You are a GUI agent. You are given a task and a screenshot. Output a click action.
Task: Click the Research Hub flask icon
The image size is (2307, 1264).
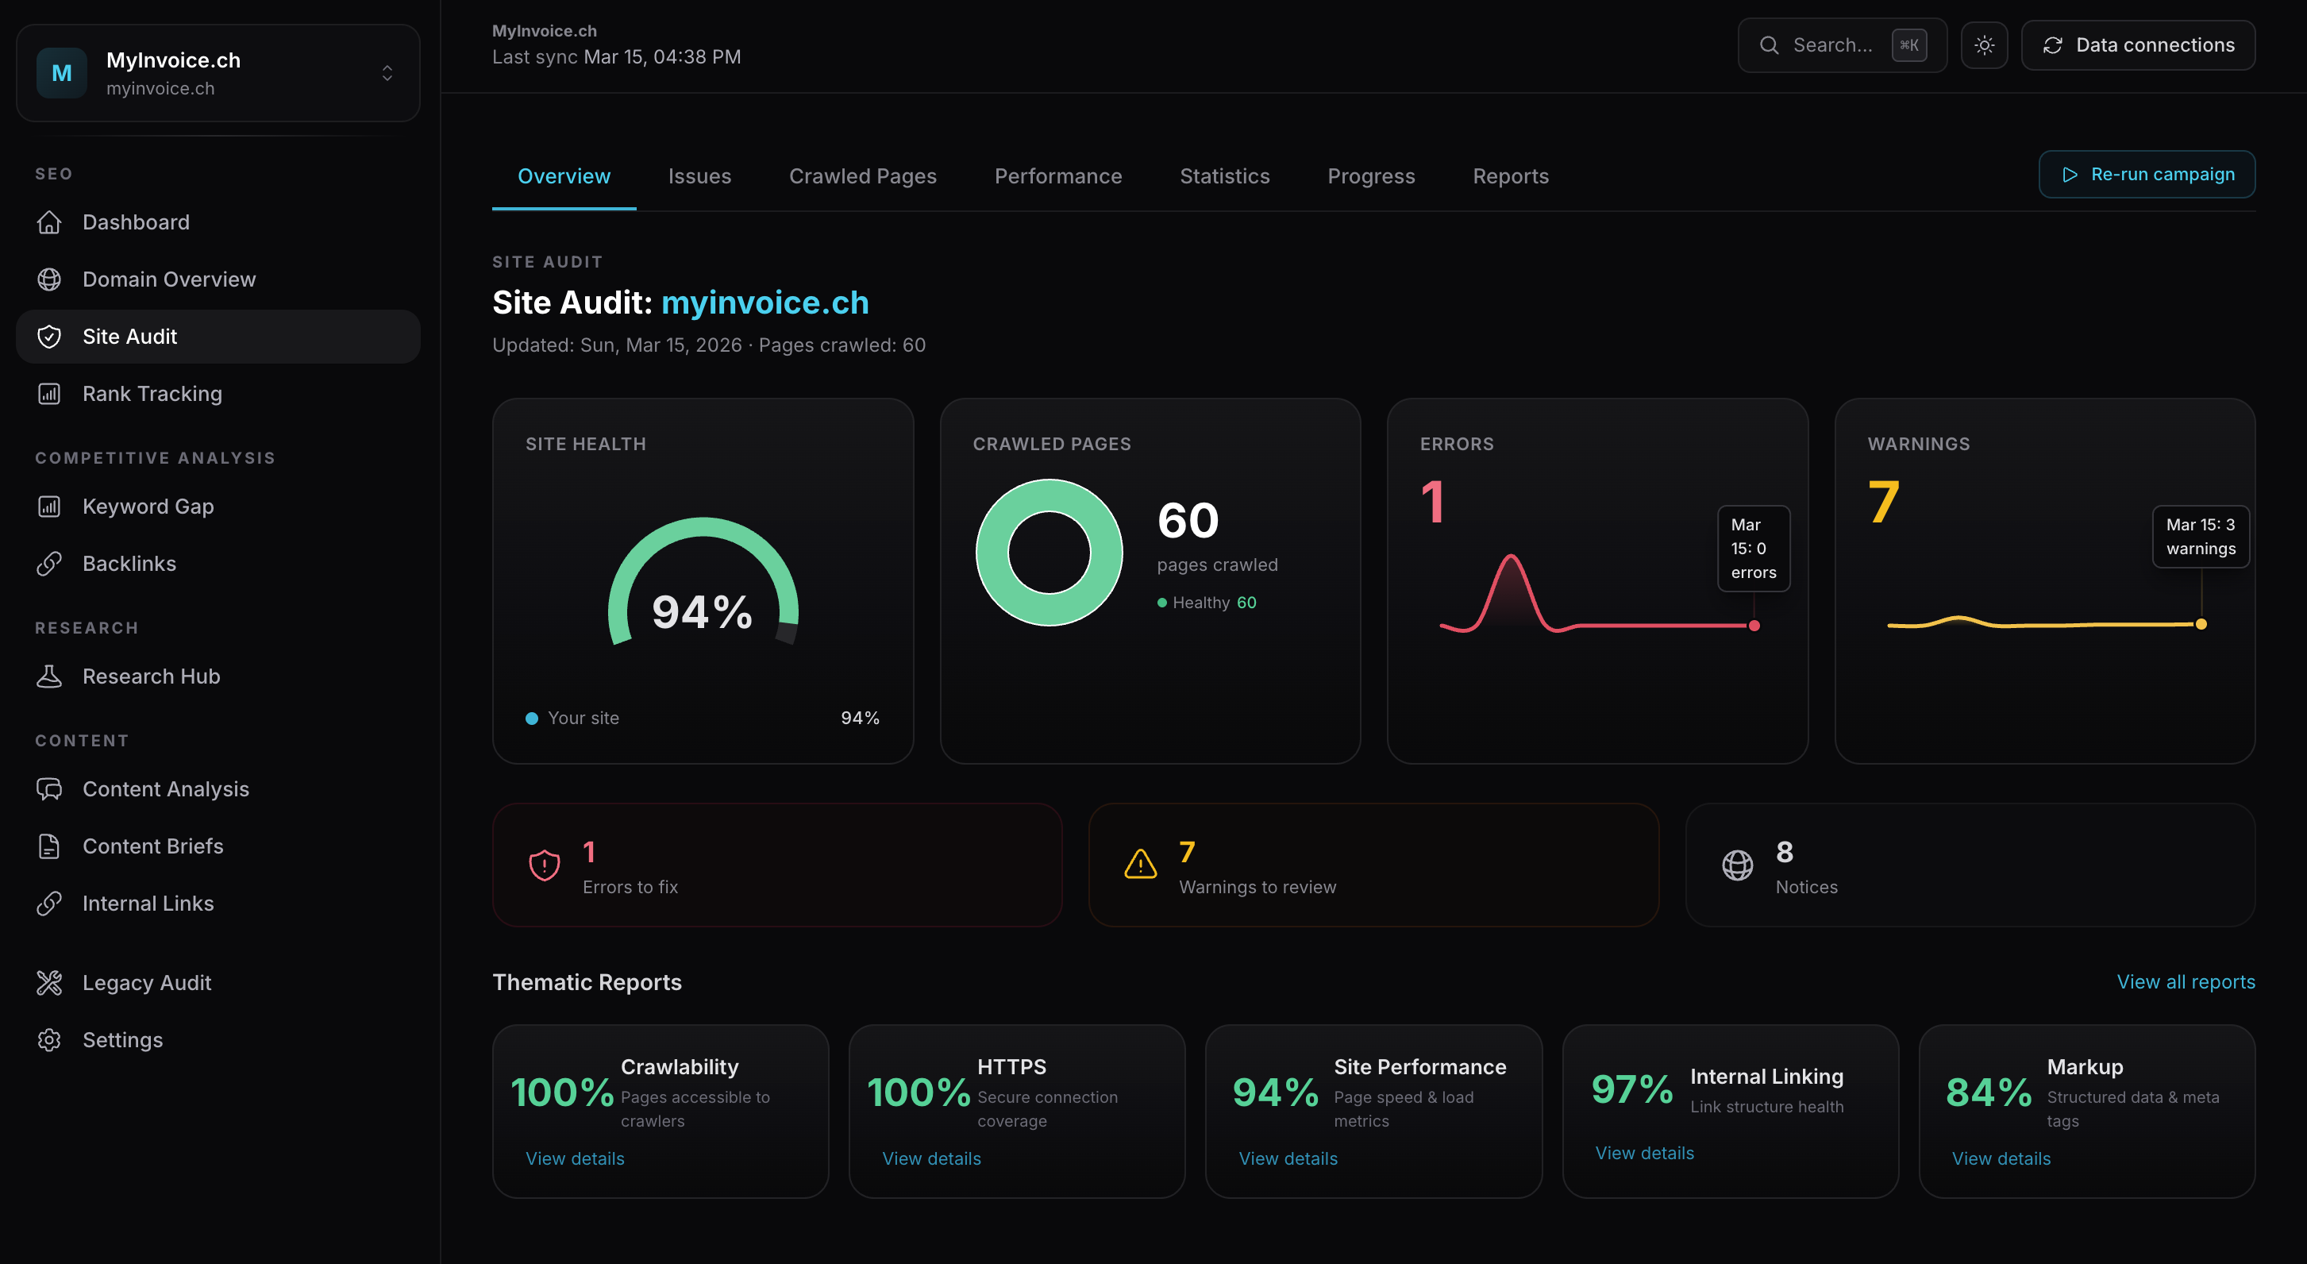pyautogui.click(x=49, y=676)
